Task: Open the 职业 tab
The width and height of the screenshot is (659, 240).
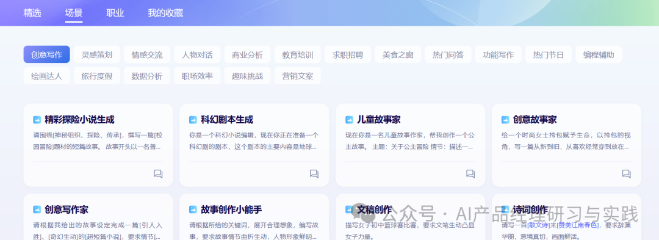Action: click(115, 13)
